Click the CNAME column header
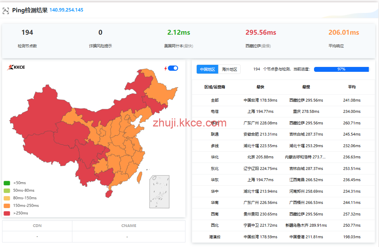 click(129, 226)
